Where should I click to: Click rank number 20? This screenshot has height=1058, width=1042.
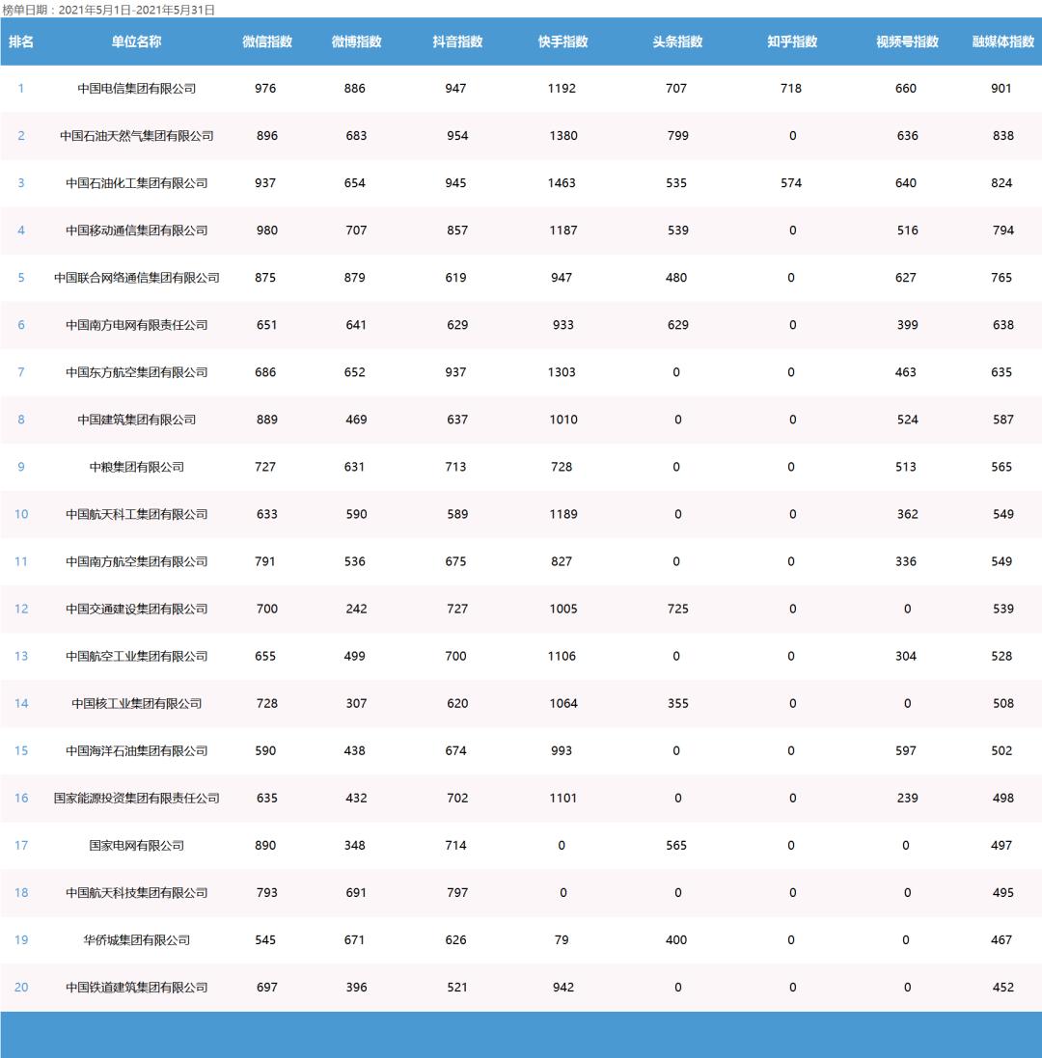coord(21,988)
